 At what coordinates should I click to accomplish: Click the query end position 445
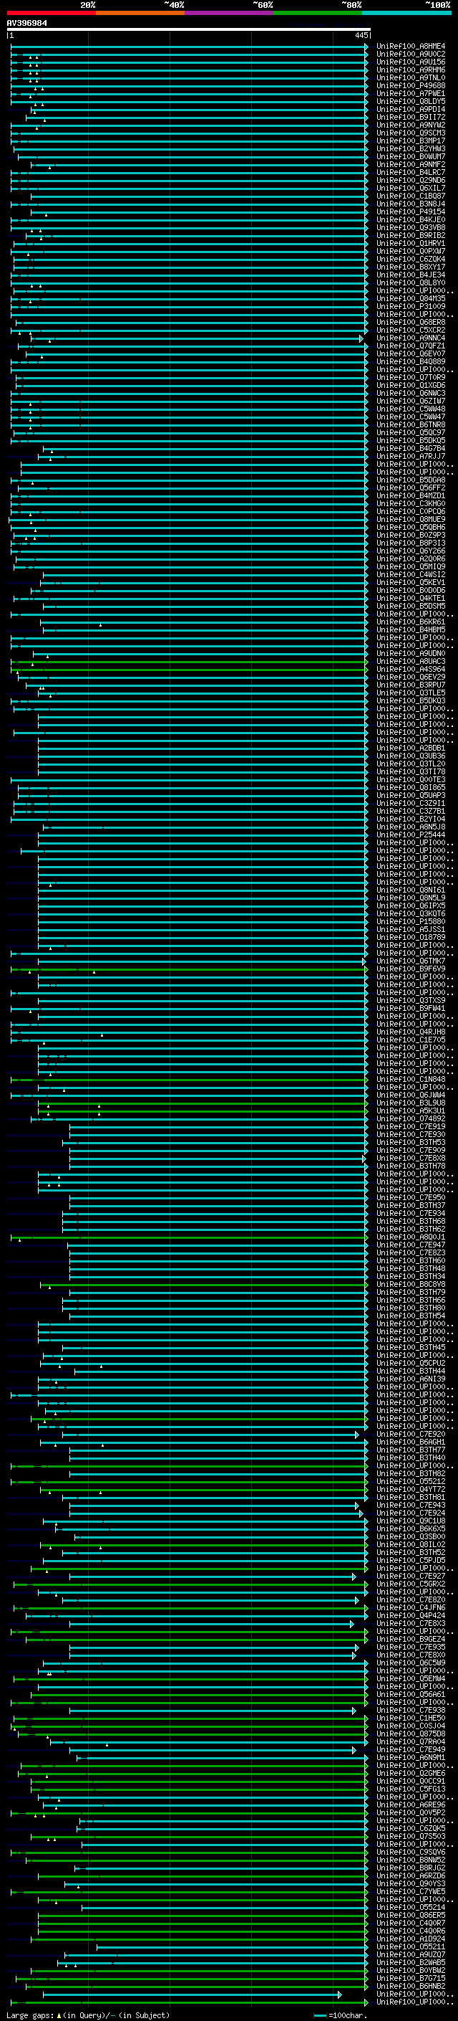pos(361,35)
